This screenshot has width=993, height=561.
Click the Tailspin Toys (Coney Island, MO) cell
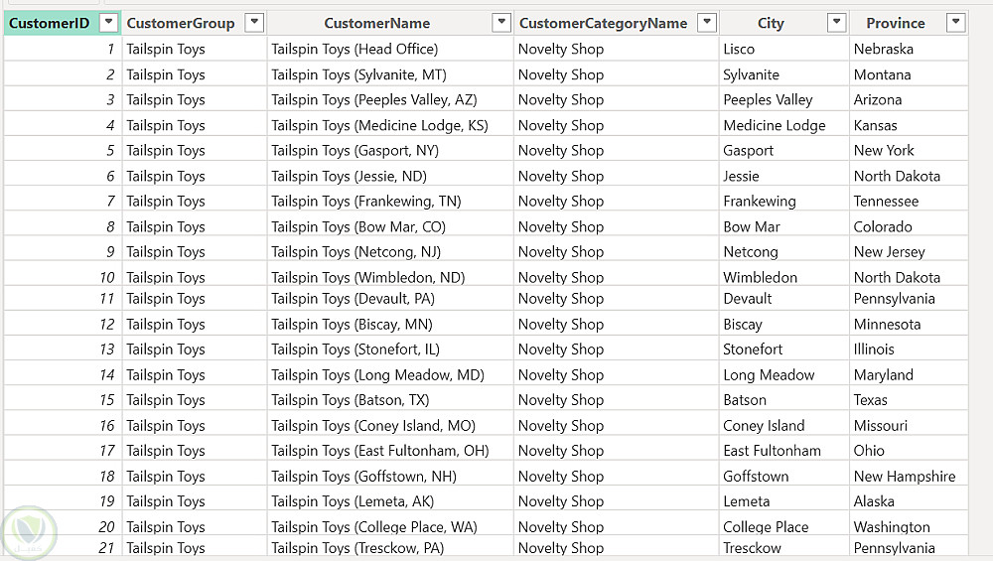tap(372, 425)
